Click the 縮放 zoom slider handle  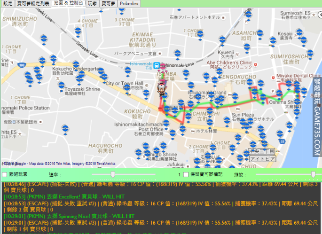point(313,174)
